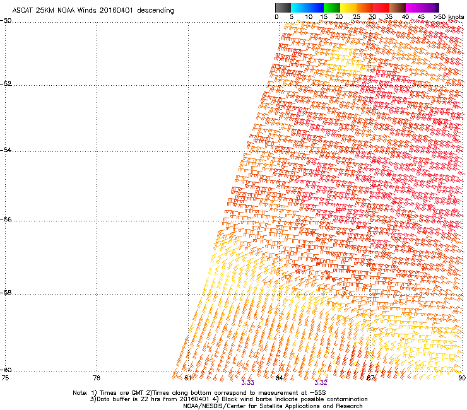This screenshot has width=467, height=410.
Task: Click the '45' legend scale value
Action: (421, 17)
